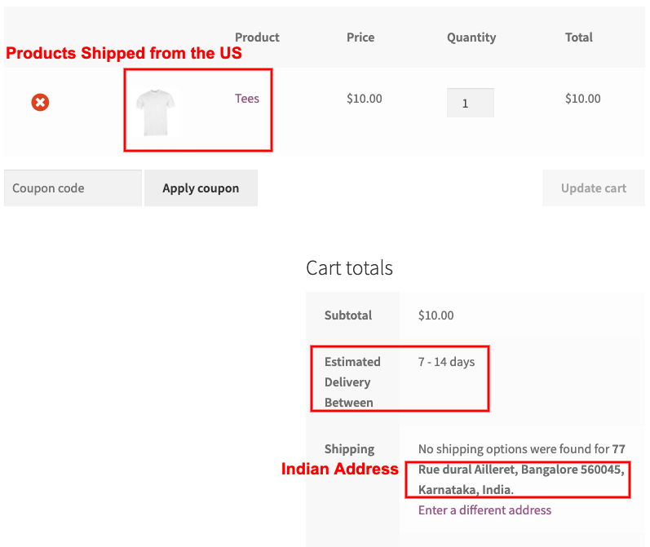Click the 7 - 14 days delivery estimate
This screenshot has height=547, width=650.
446,362
